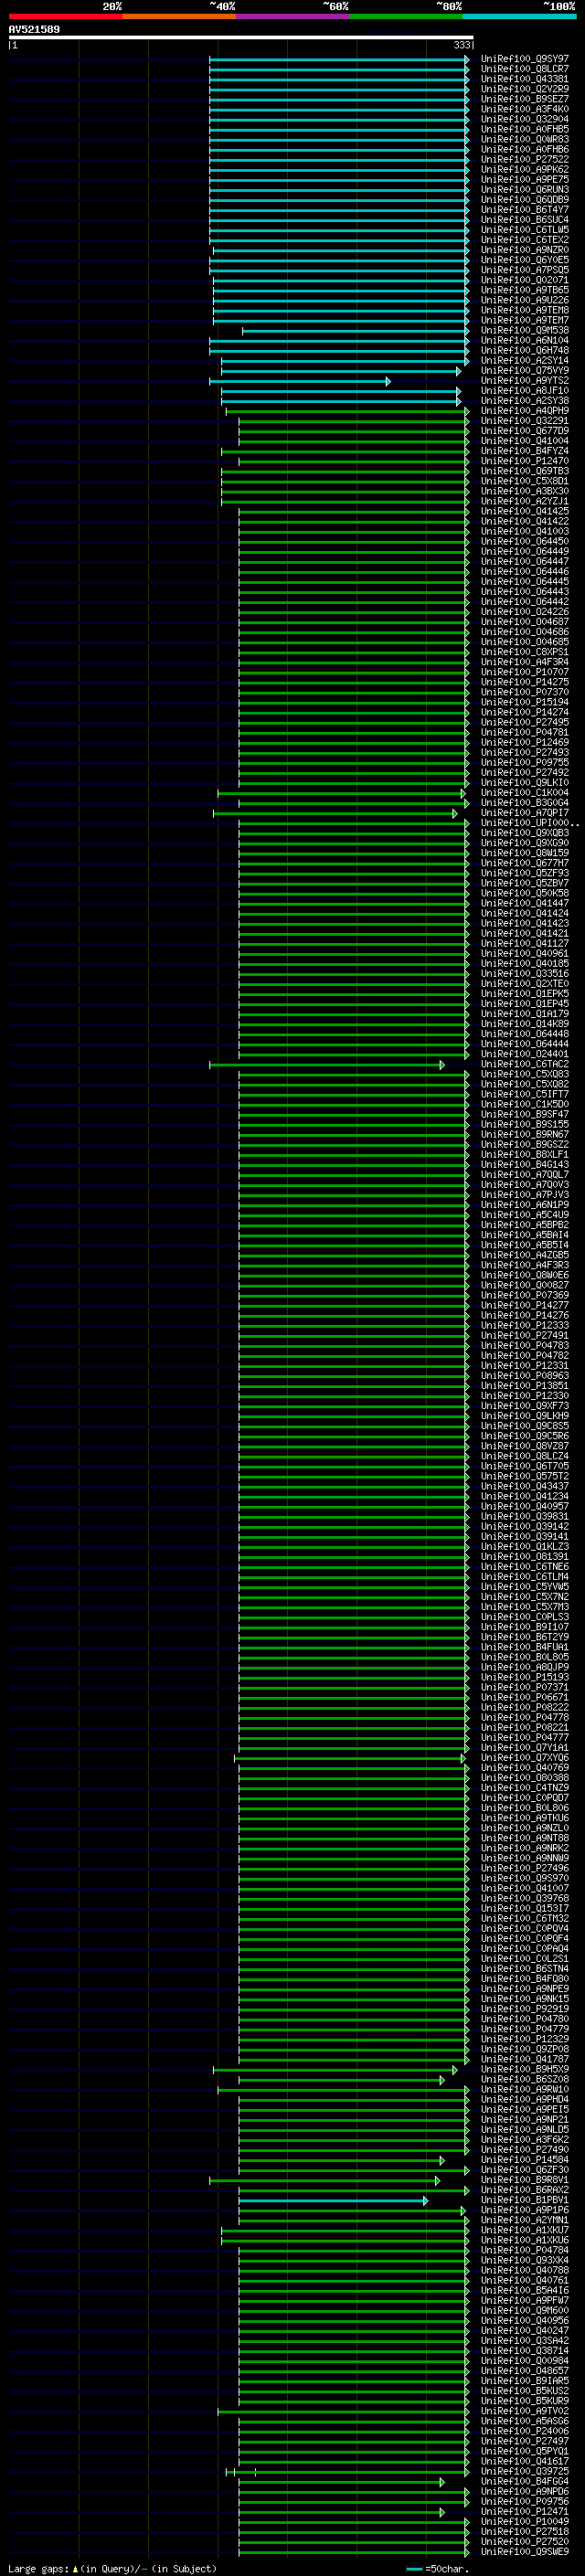
Task: Select the hit label UniRef100_C8XPS1
Action: (x=524, y=652)
